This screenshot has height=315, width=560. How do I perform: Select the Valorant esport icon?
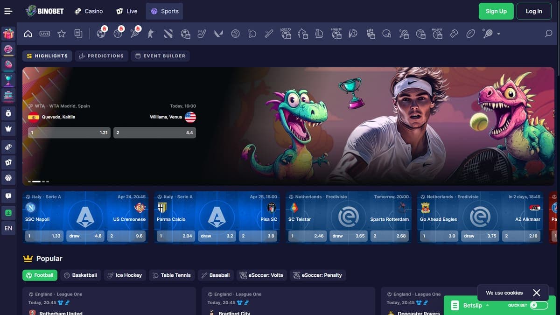[218, 34]
